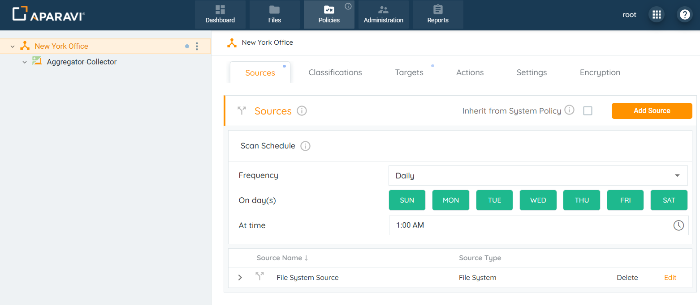700x305 pixels.
Task: Toggle the WED day button
Action: click(x=538, y=200)
